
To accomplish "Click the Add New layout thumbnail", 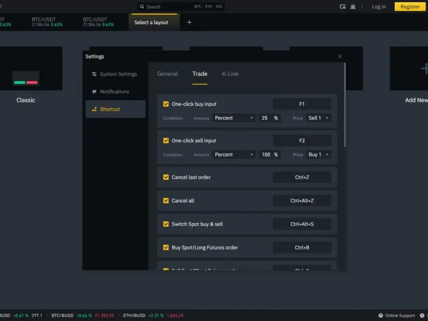I will 409,68.
